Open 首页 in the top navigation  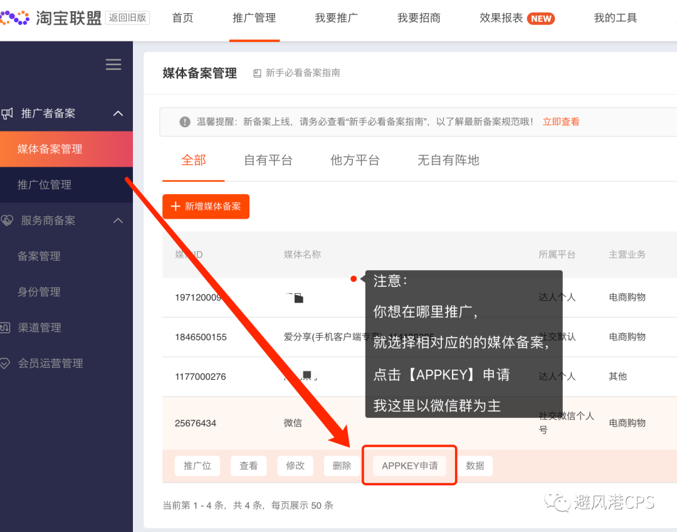click(x=182, y=18)
